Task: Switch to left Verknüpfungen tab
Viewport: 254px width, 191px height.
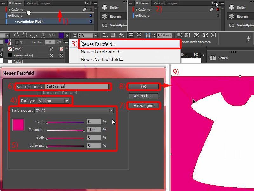Action: coord(38,3)
